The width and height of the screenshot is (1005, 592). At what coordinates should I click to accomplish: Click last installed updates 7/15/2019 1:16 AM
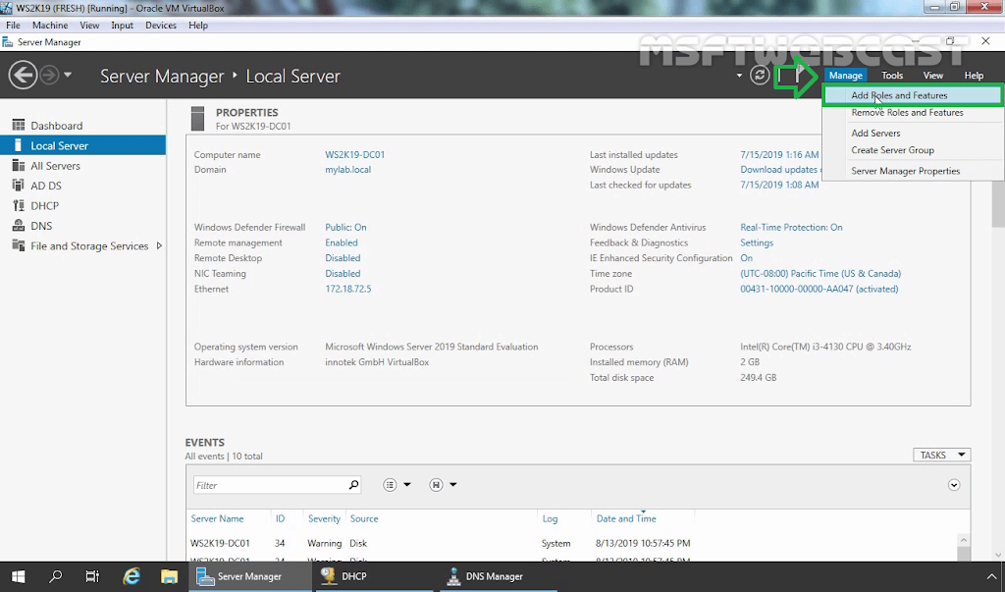pos(779,154)
